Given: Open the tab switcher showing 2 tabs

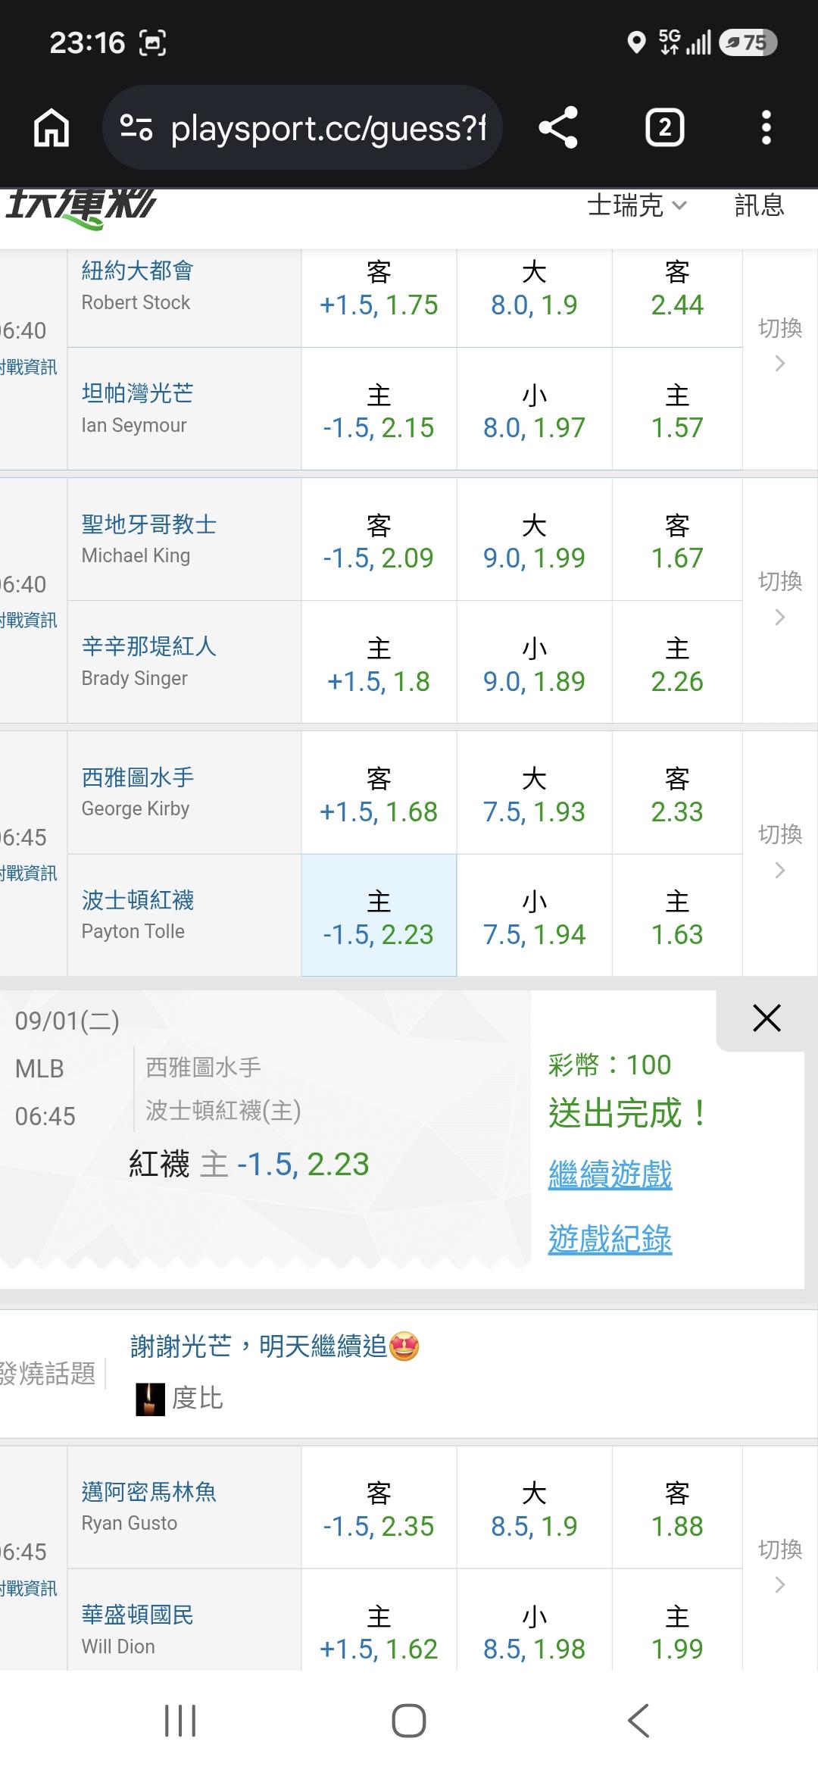Looking at the screenshot, I should (664, 127).
